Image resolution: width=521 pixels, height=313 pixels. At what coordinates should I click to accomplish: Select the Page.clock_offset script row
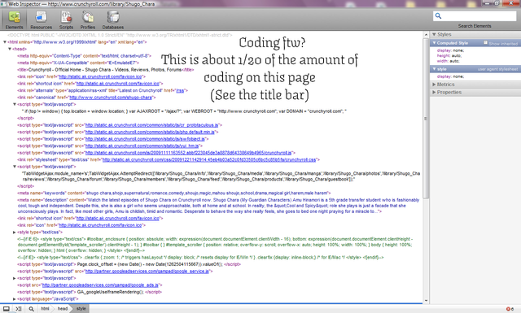(x=129, y=264)
